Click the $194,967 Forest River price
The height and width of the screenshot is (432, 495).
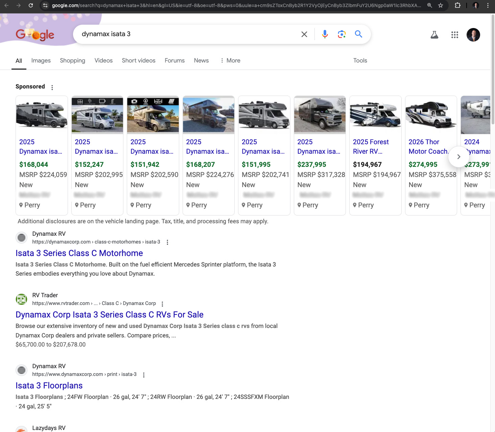(367, 164)
